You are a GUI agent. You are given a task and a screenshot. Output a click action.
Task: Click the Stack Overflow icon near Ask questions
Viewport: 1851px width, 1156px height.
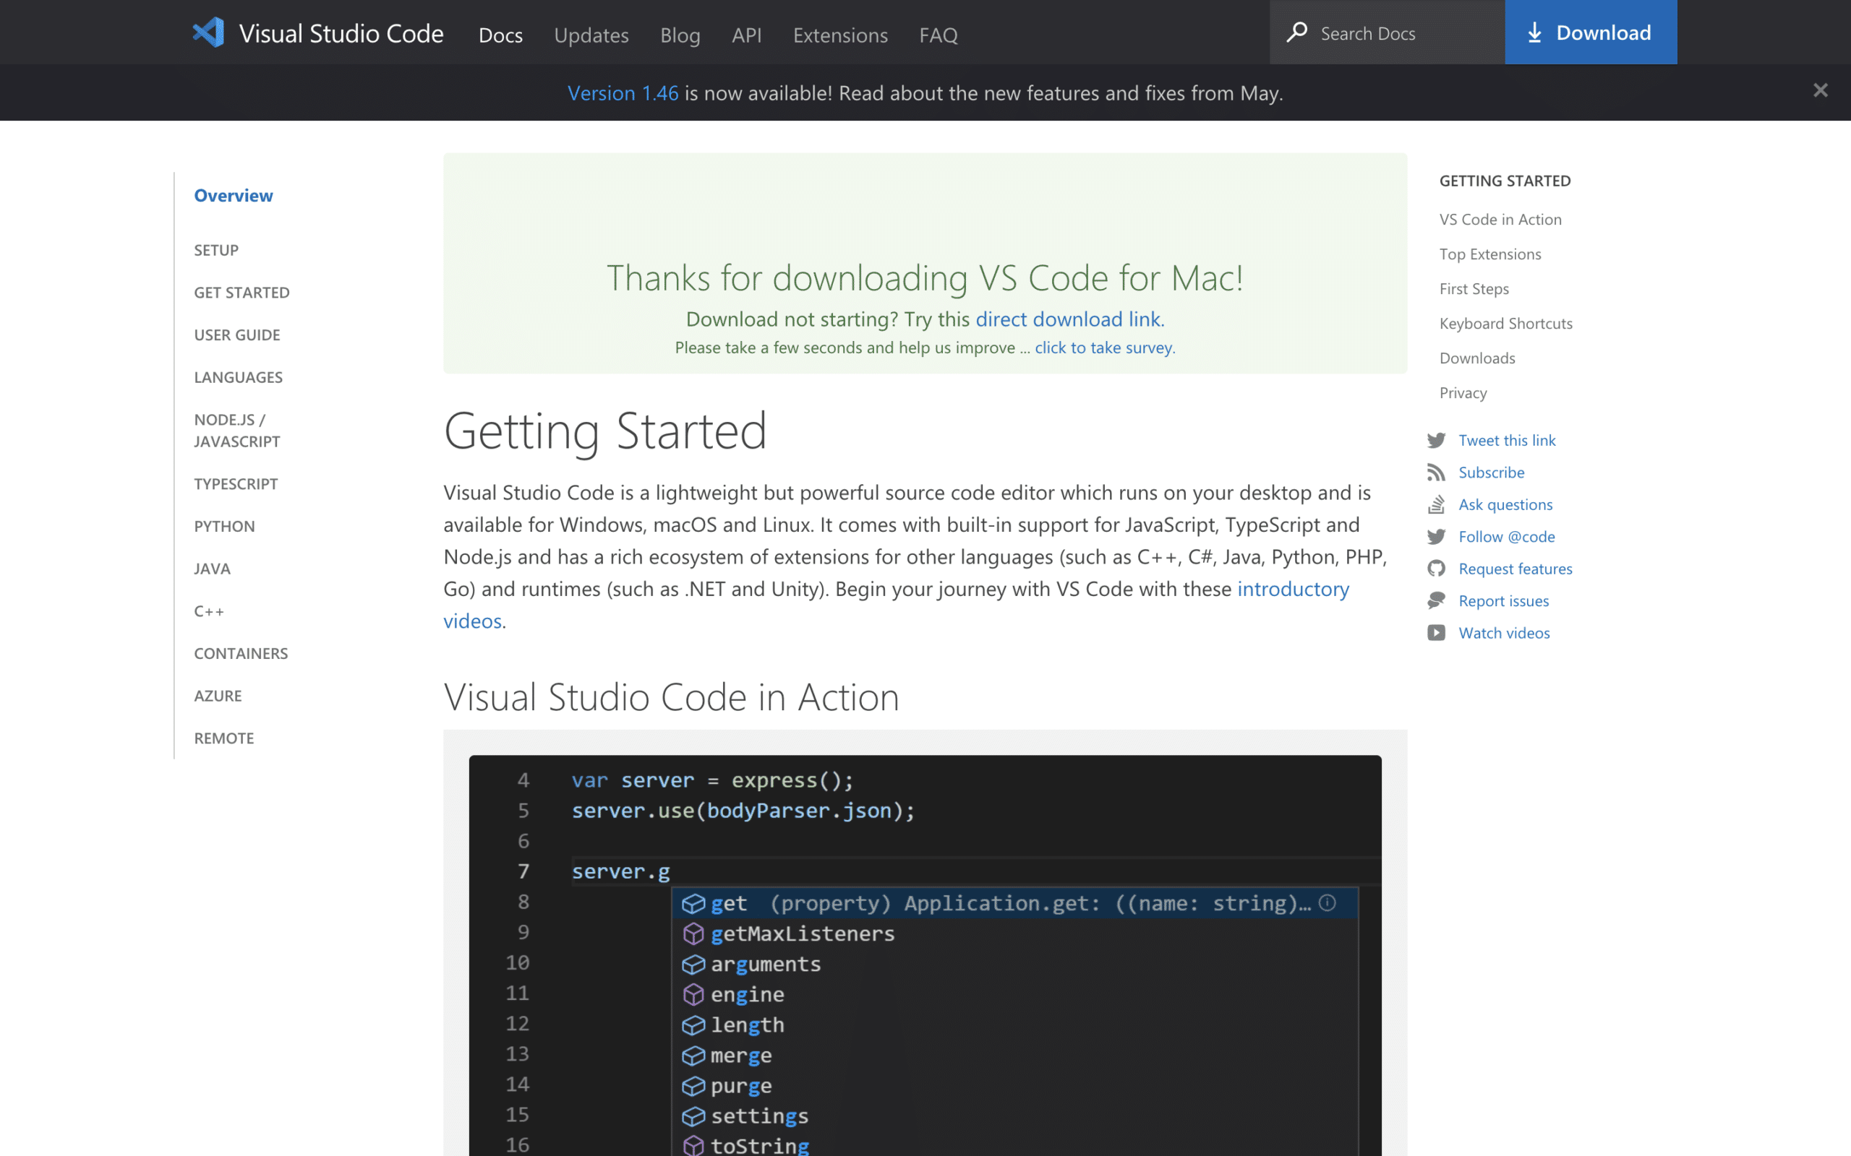tap(1437, 504)
